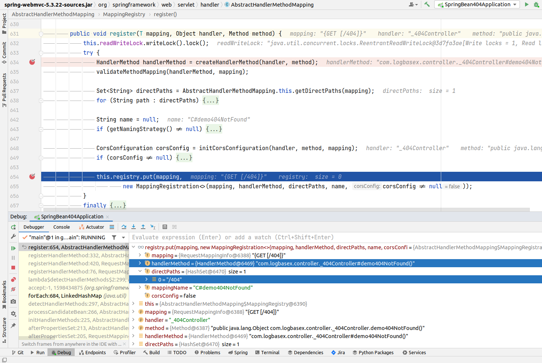This screenshot has width=542, height=363.
Task: Toggle Mute Breakpoints in debug sidebar
Action: tap(13, 289)
